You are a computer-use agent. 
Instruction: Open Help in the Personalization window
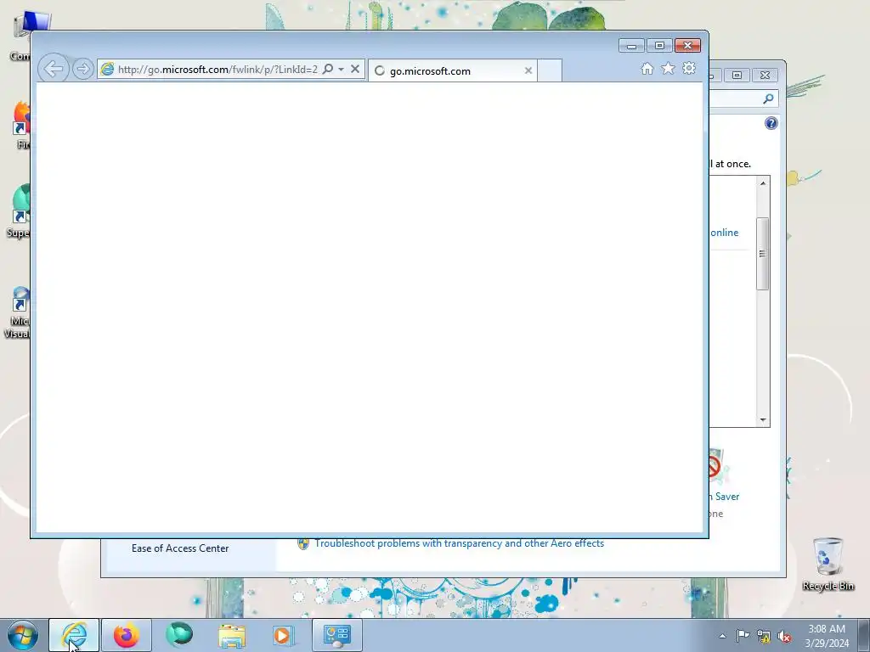click(771, 123)
